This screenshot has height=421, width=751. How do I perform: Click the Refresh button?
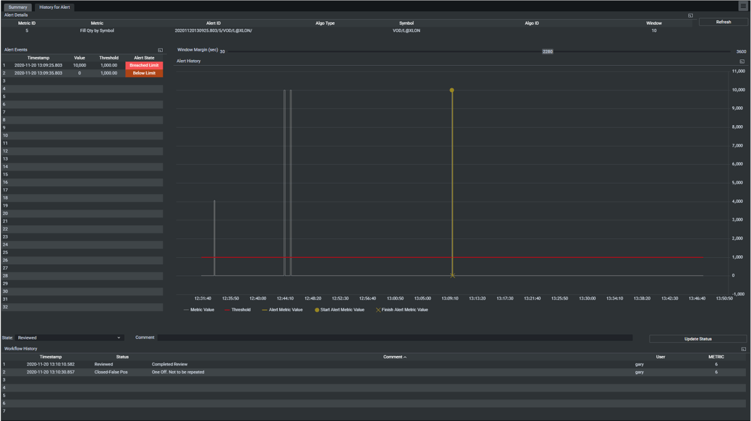point(723,22)
